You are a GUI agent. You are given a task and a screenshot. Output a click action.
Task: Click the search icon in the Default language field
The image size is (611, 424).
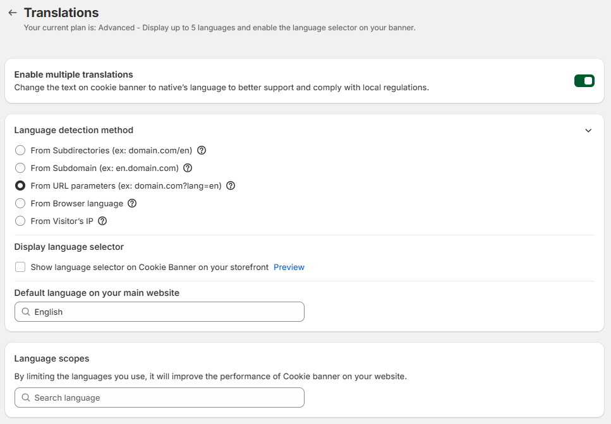click(x=26, y=312)
